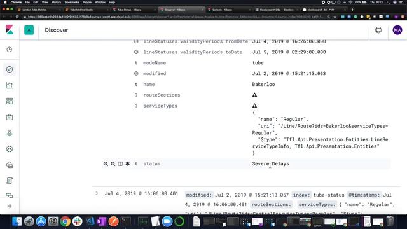
Task: Open Slack from the dock
Action: [77, 221]
